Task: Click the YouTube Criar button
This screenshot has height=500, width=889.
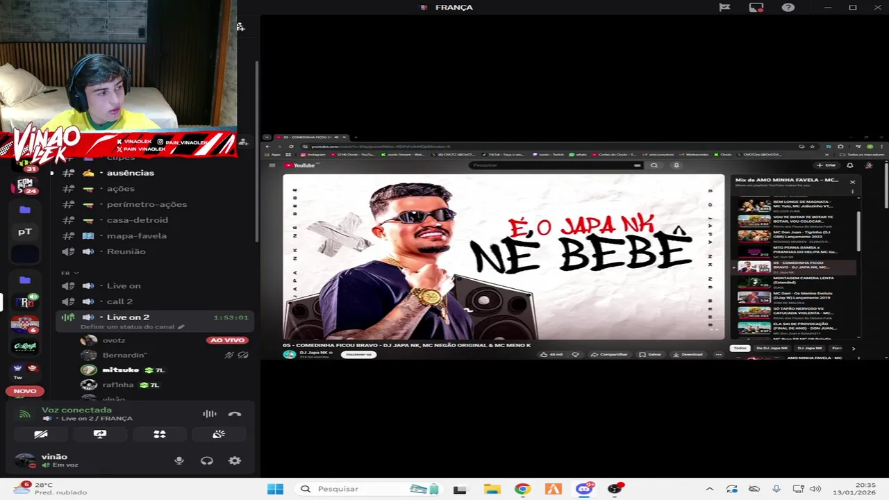Action: point(826,165)
